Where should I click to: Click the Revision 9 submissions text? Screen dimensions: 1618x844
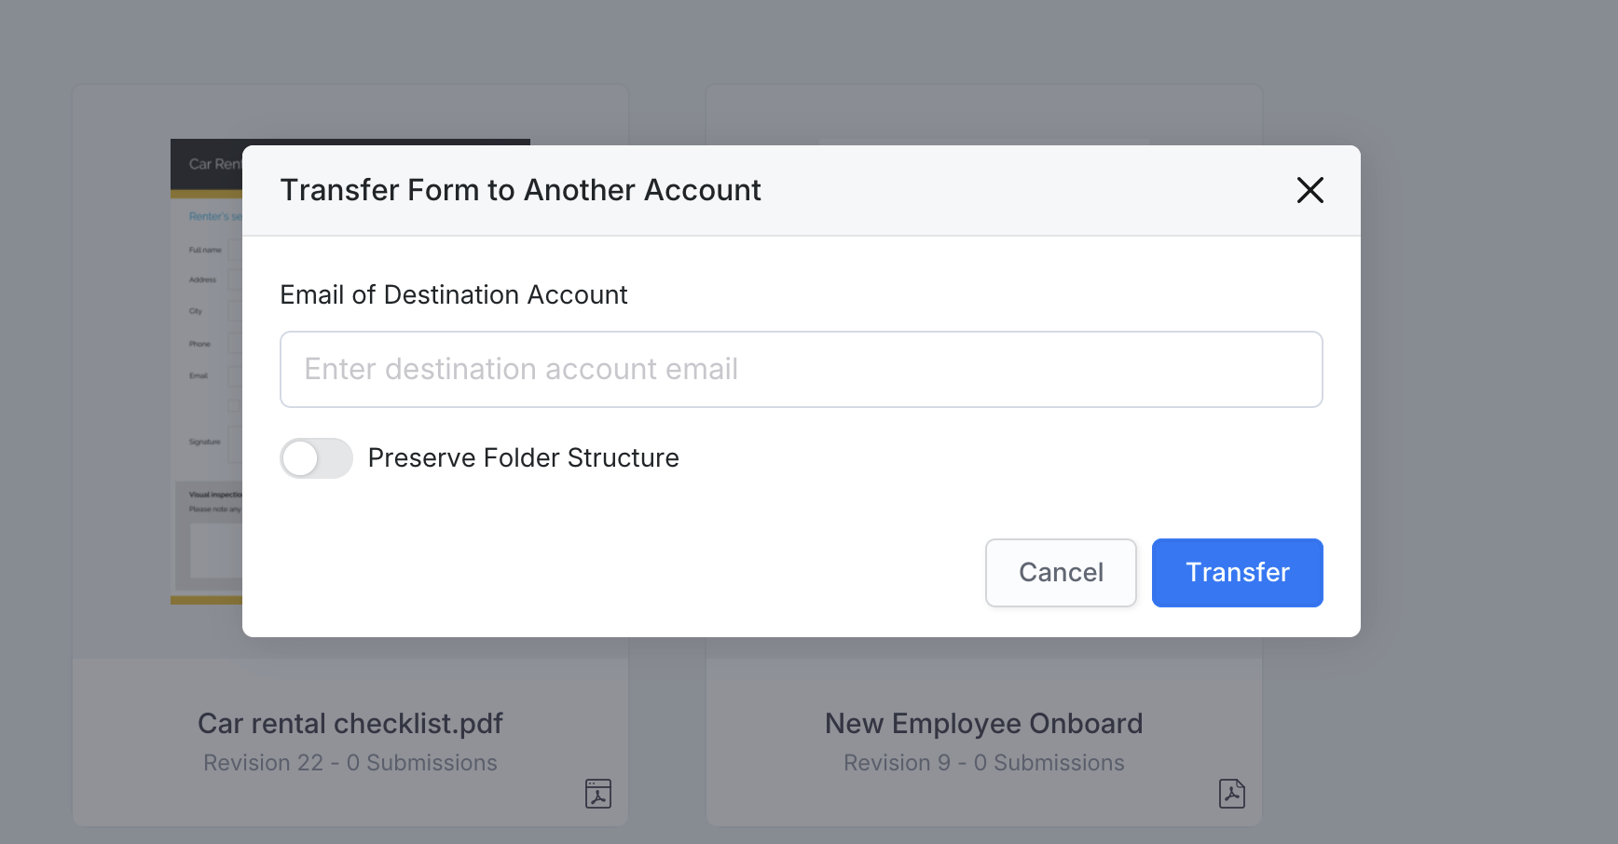[x=983, y=763]
